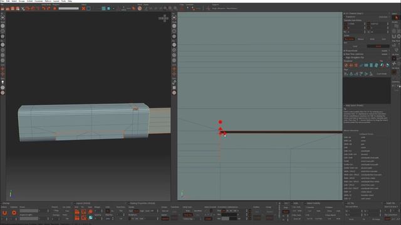This screenshot has height=225, width=401.
Task: Open the Unfold menu
Action: 29,1
